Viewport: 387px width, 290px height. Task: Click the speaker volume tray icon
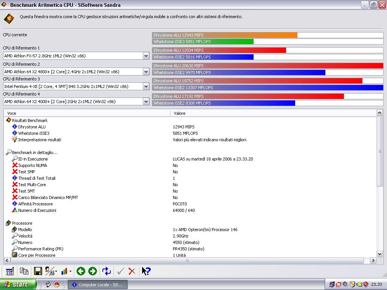[x=345, y=285]
